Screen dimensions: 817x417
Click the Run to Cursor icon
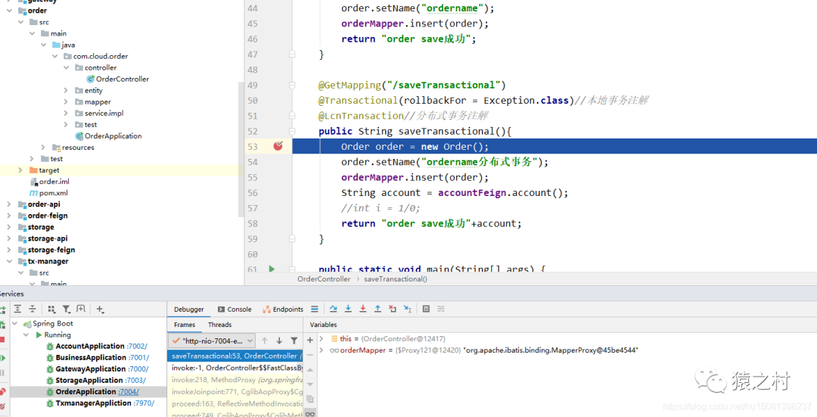(x=408, y=309)
